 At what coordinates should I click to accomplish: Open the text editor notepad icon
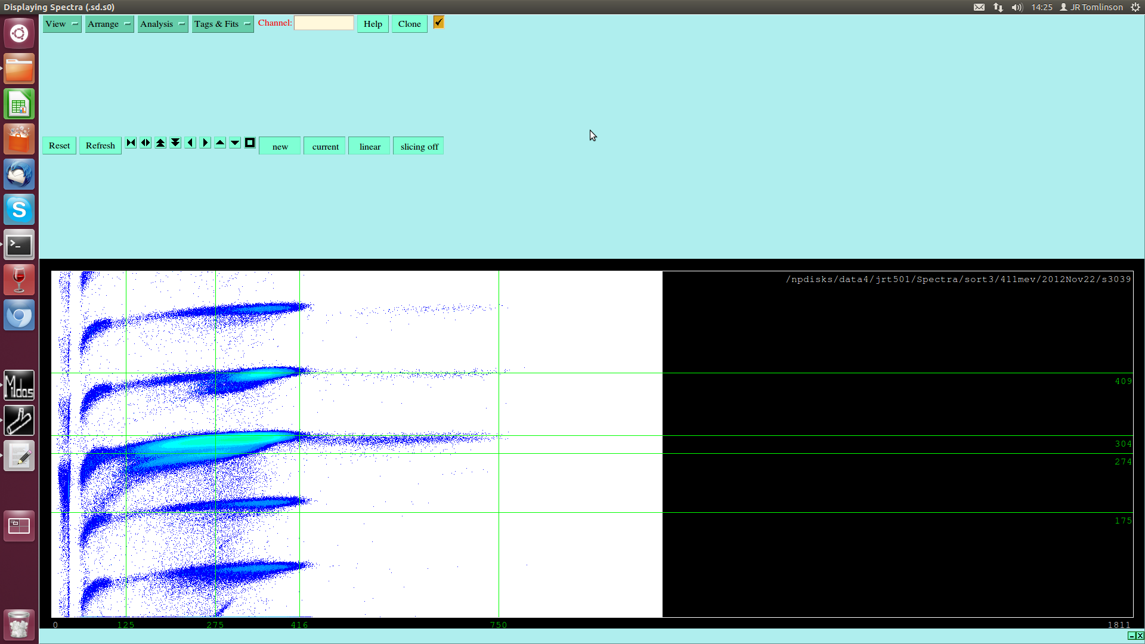[x=19, y=456]
